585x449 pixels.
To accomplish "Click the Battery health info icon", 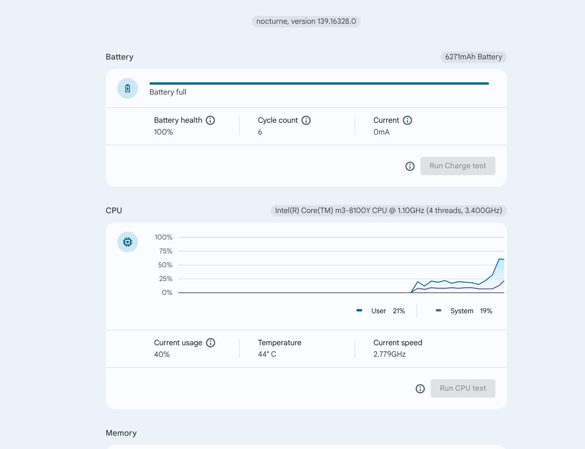I will 210,121.
